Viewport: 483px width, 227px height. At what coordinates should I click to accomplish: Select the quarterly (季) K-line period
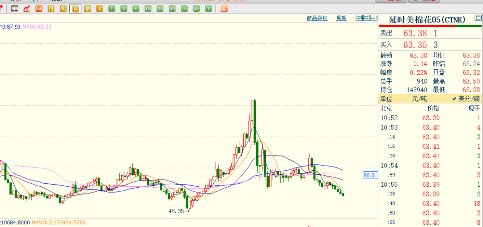click(x=87, y=8)
